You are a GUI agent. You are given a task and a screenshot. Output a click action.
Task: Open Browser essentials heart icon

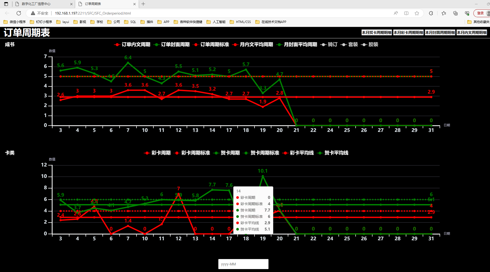click(x=467, y=13)
